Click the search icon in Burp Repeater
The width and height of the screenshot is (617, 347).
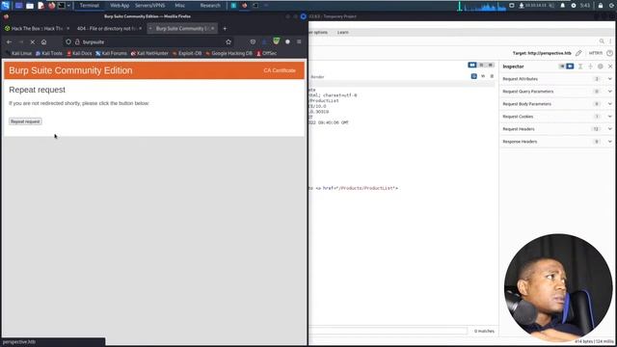pyautogui.click(x=602, y=40)
